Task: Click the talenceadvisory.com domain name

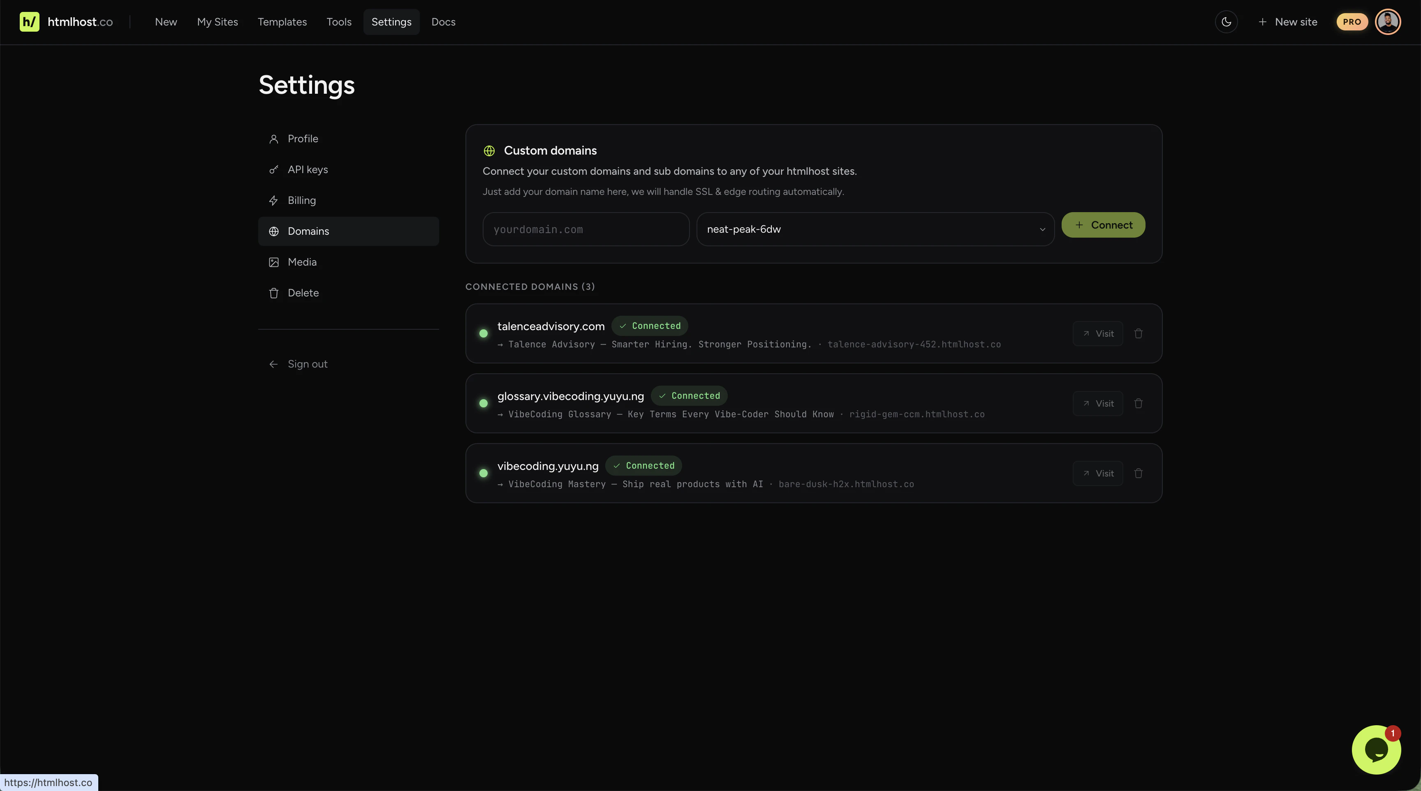Action: click(551, 326)
